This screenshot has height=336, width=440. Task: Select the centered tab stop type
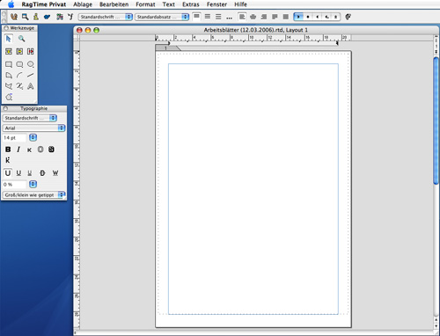(x=308, y=17)
